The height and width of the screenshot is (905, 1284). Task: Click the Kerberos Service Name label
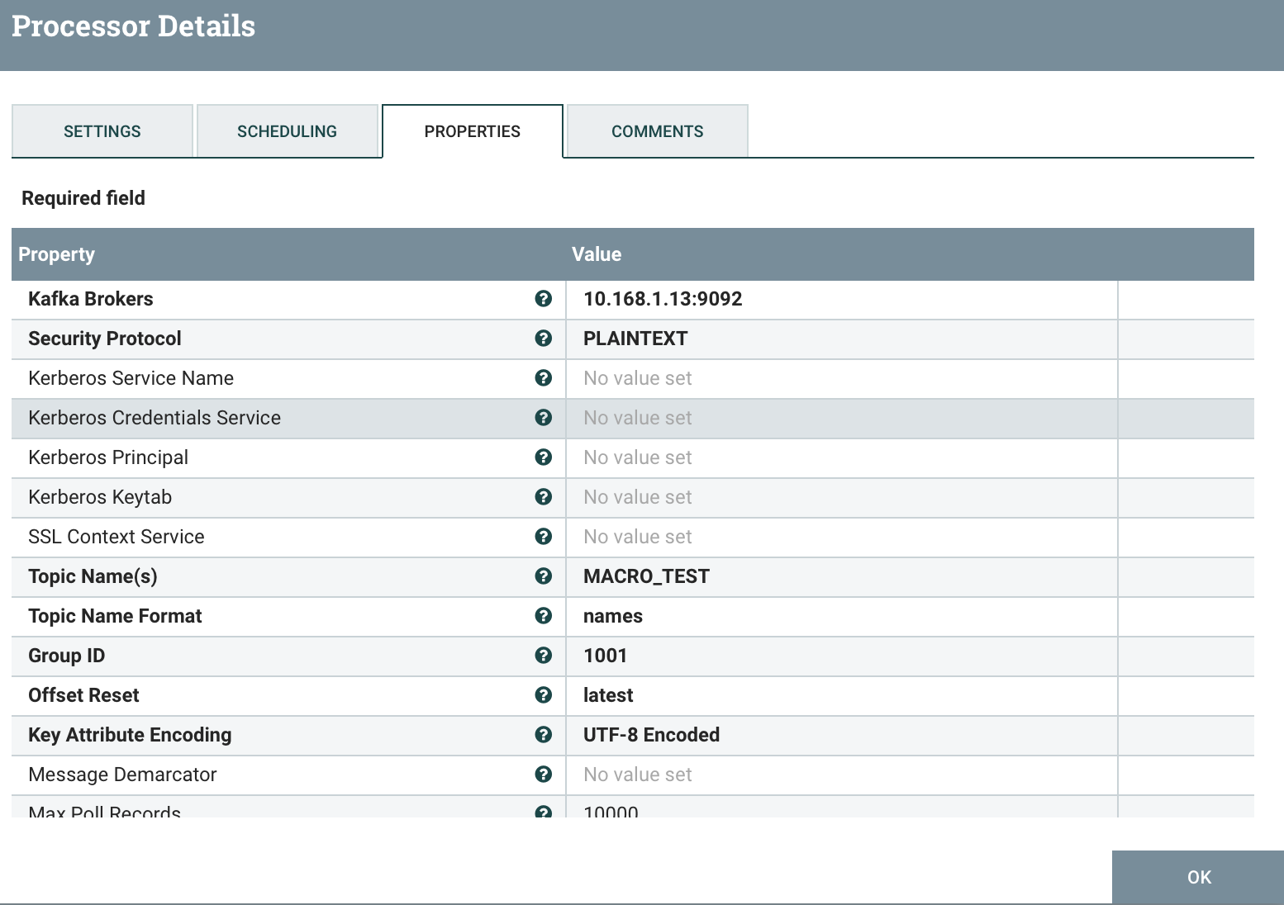[131, 378]
